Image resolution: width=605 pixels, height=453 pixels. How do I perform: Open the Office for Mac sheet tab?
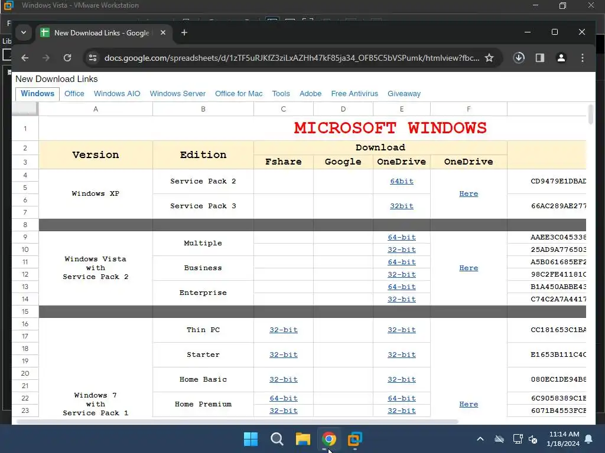click(x=239, y=94)
